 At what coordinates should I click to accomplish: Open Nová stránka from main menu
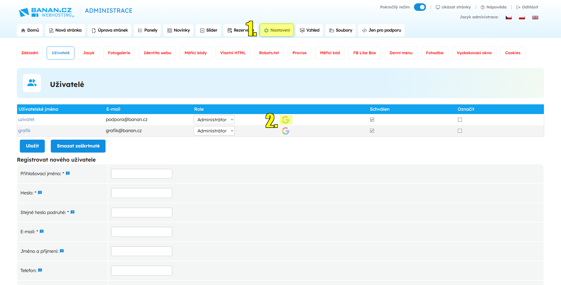point(65,30)
